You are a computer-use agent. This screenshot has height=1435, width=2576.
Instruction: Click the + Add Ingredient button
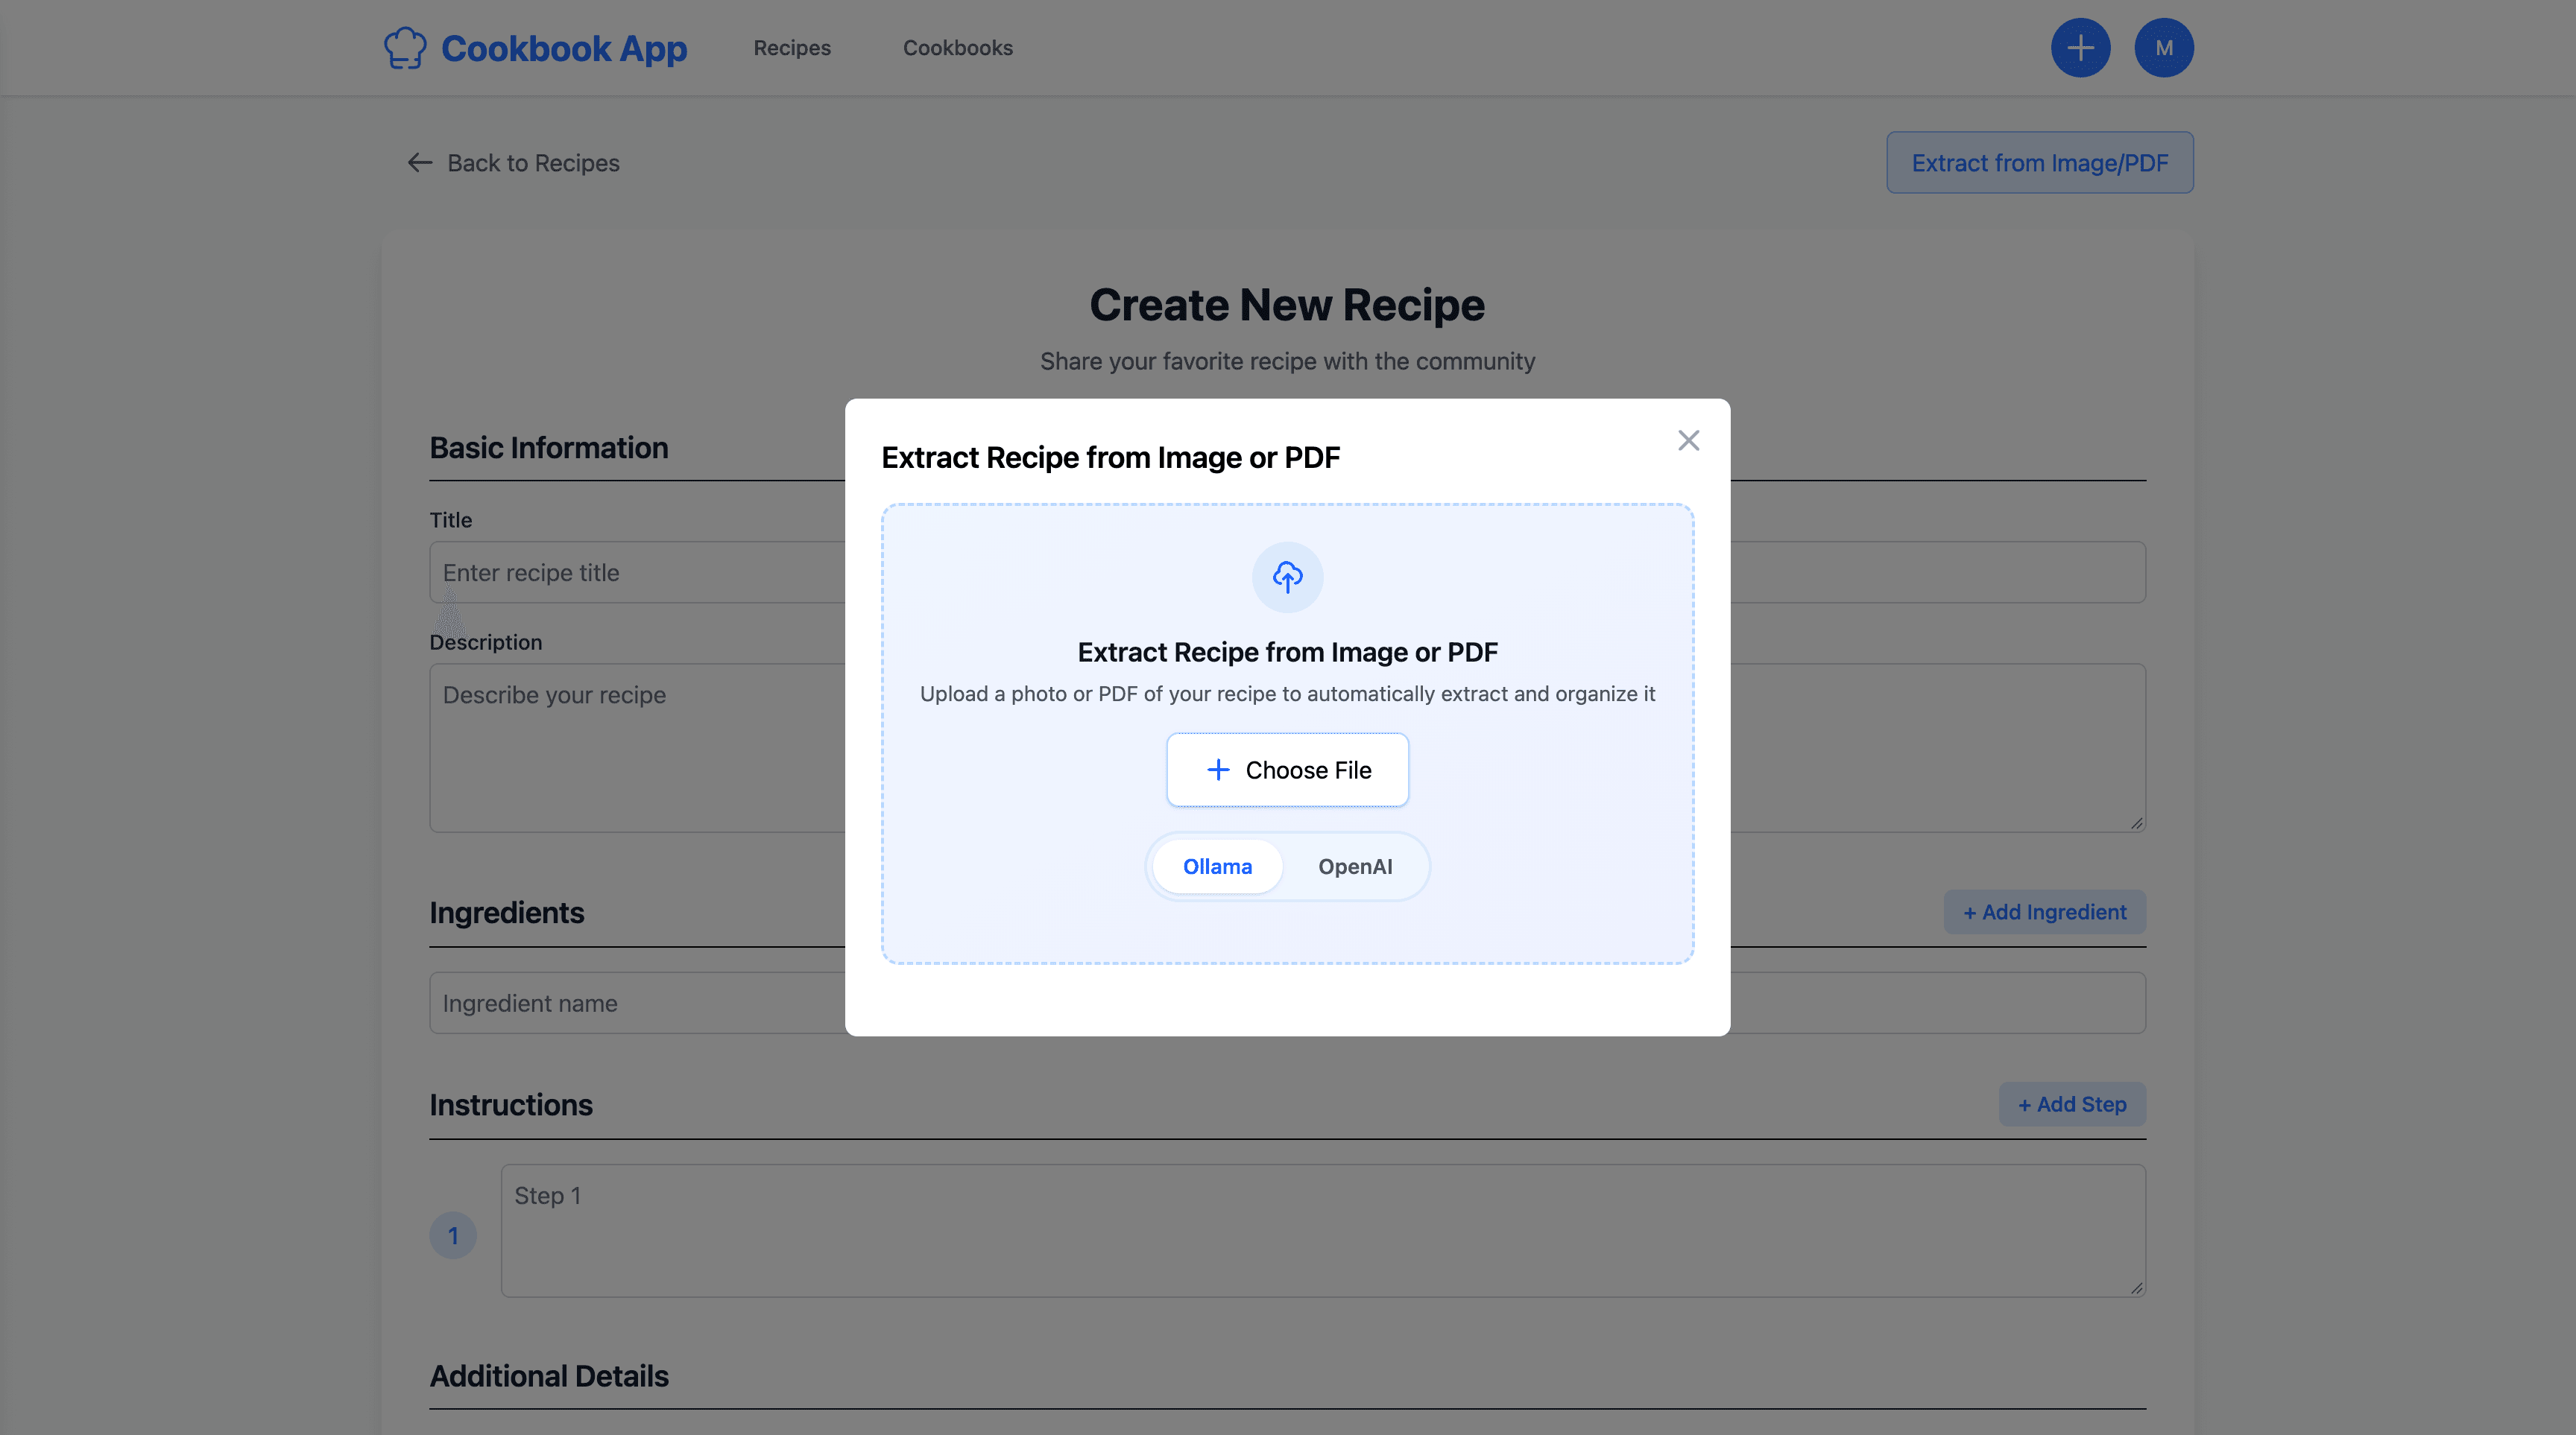pos(2045,913)
